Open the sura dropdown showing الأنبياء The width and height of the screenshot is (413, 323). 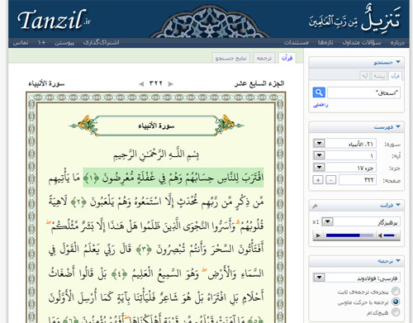319,144
